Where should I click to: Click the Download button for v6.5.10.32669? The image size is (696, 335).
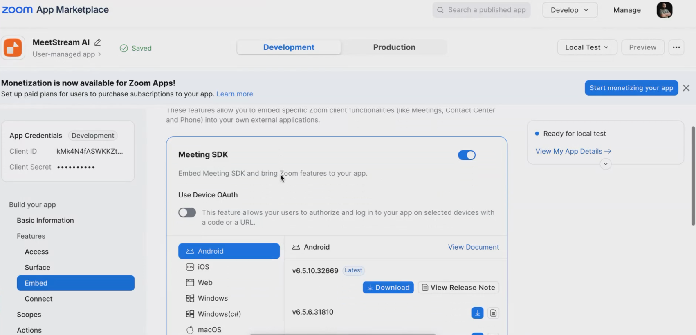click(388, 288)
